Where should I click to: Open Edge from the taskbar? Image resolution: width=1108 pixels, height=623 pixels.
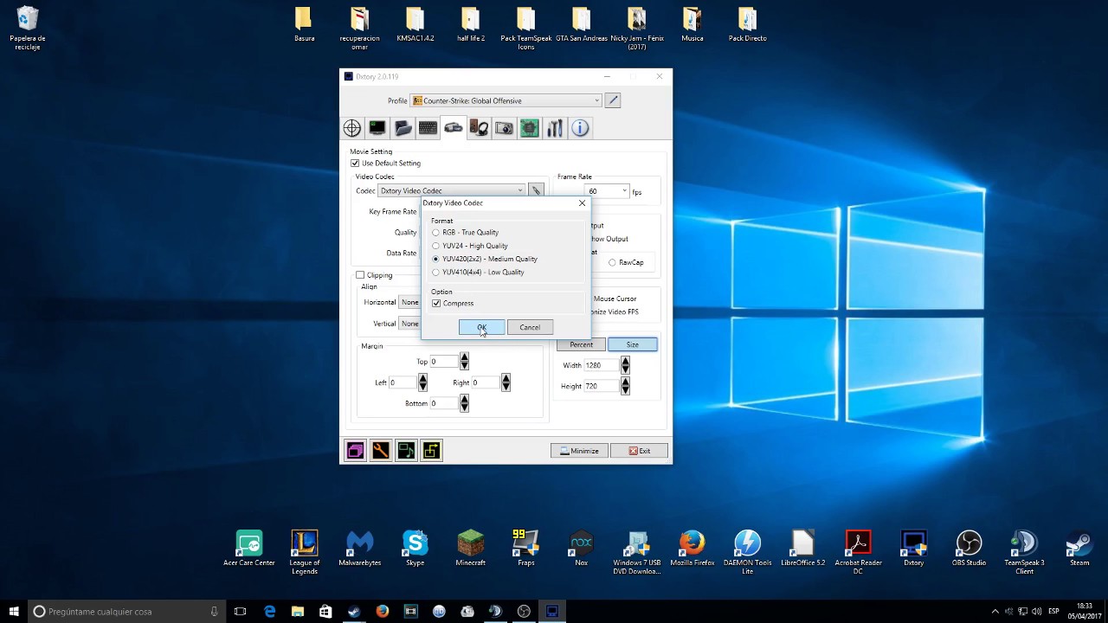(x=269, y=611)
